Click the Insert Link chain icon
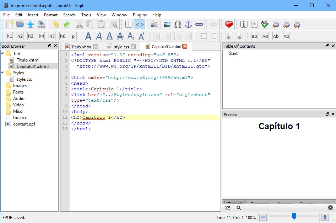The image size is (336, 223). (x=199, y=25)
